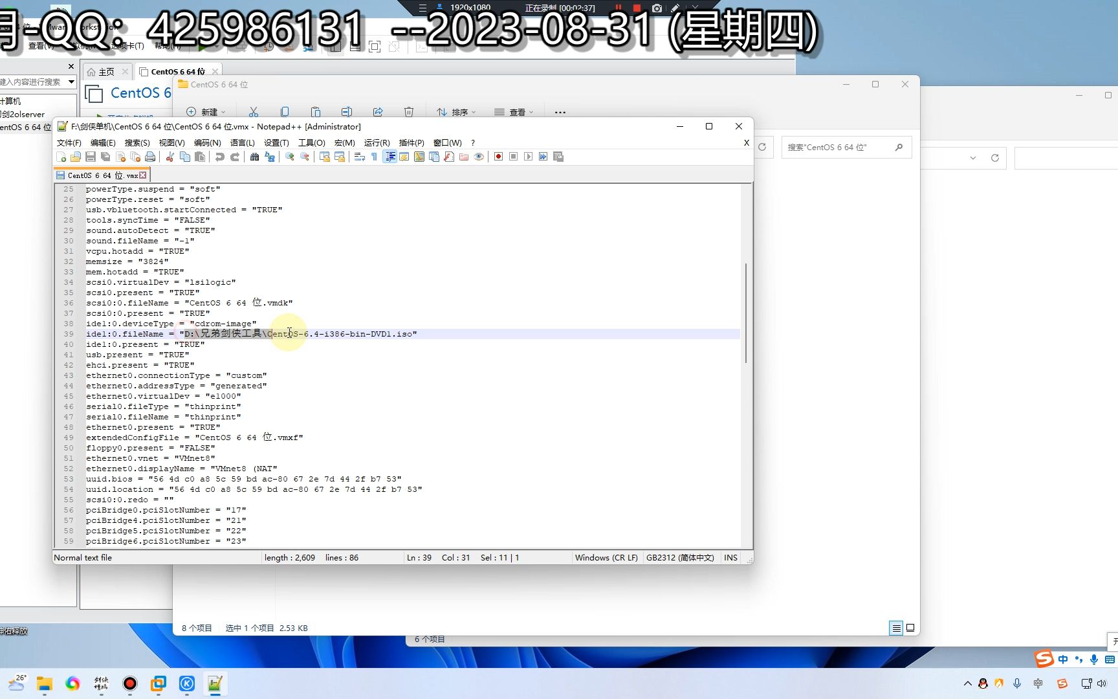The image size is (1118, 699).
Task: Click the more options ellipsis in Explorer toolbar
Action: pos(560,112)
